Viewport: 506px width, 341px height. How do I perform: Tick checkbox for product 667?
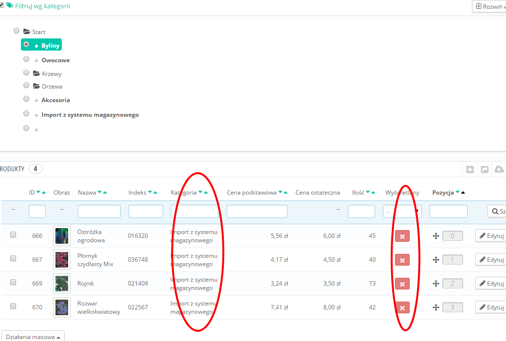pos(13,258)
